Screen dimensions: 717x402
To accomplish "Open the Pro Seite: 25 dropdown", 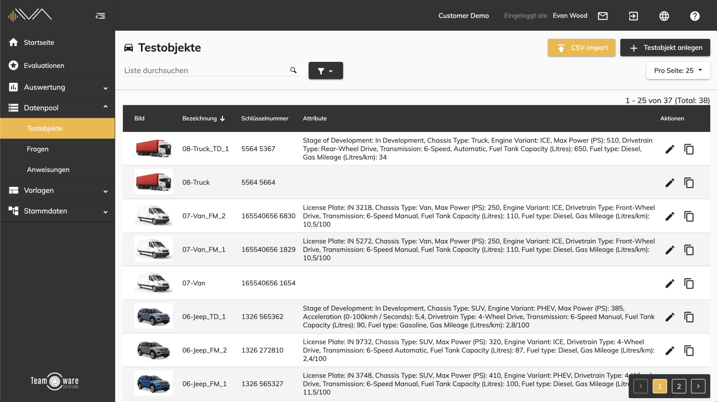I will coord(678,70).
